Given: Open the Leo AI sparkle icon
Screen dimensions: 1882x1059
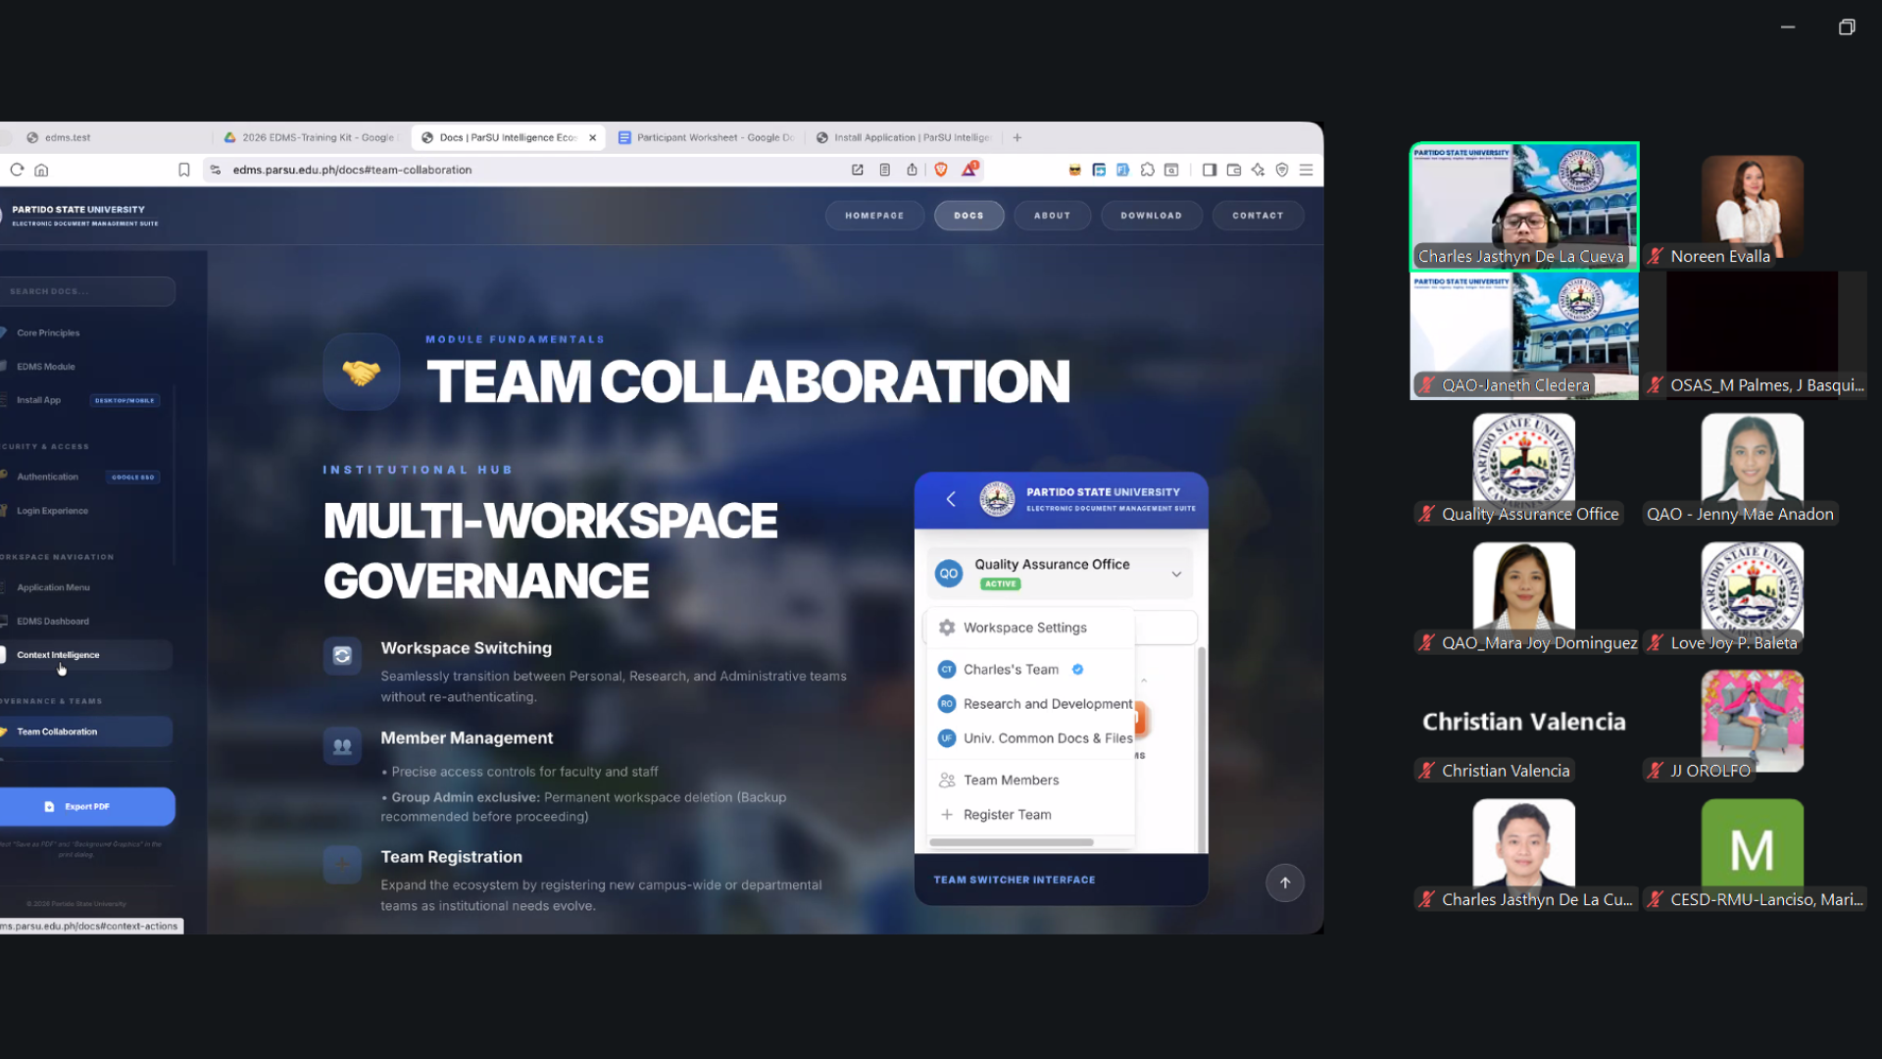Looking at the screenshot, I should point(1258,169).
